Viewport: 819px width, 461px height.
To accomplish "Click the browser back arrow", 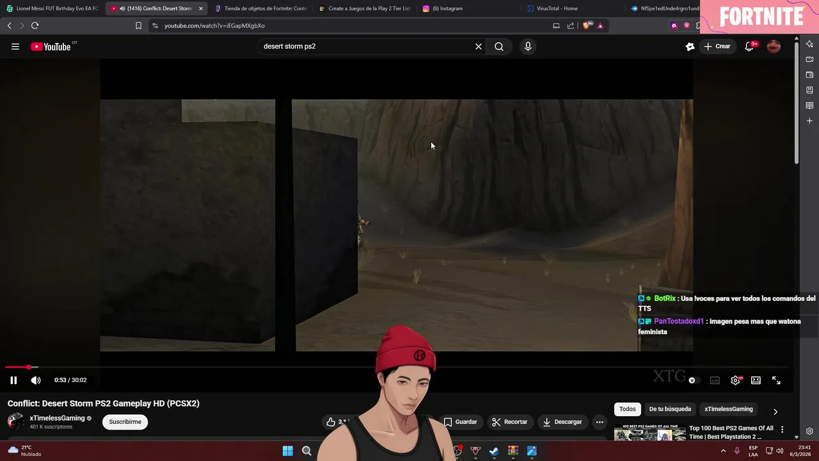I will click(9, 26).
